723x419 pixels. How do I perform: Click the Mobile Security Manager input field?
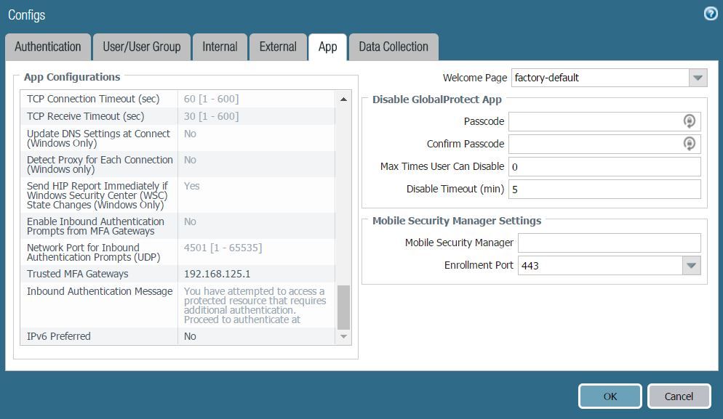(x=609, y=243)
